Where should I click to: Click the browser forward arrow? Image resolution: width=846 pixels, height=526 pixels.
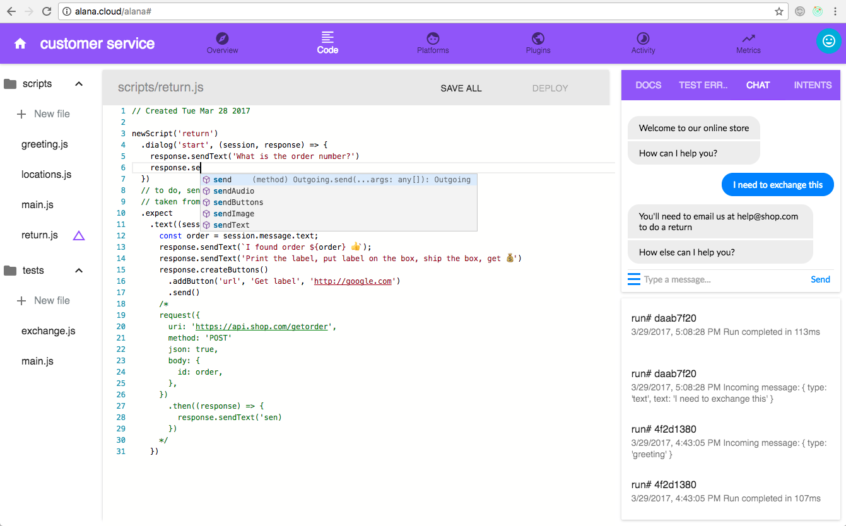29,11
